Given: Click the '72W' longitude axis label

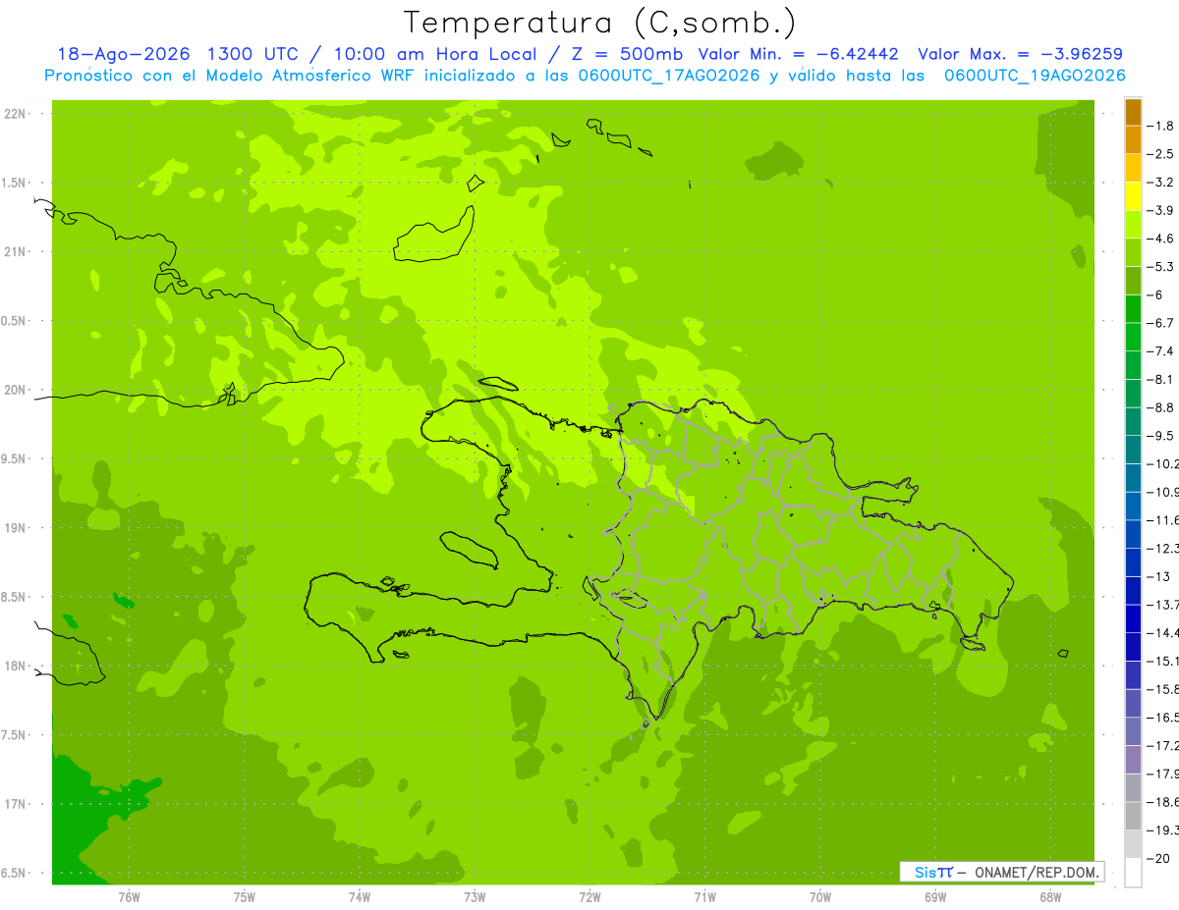Looking at the screenshot, I should pyautogui.click(x=589, y=896).
